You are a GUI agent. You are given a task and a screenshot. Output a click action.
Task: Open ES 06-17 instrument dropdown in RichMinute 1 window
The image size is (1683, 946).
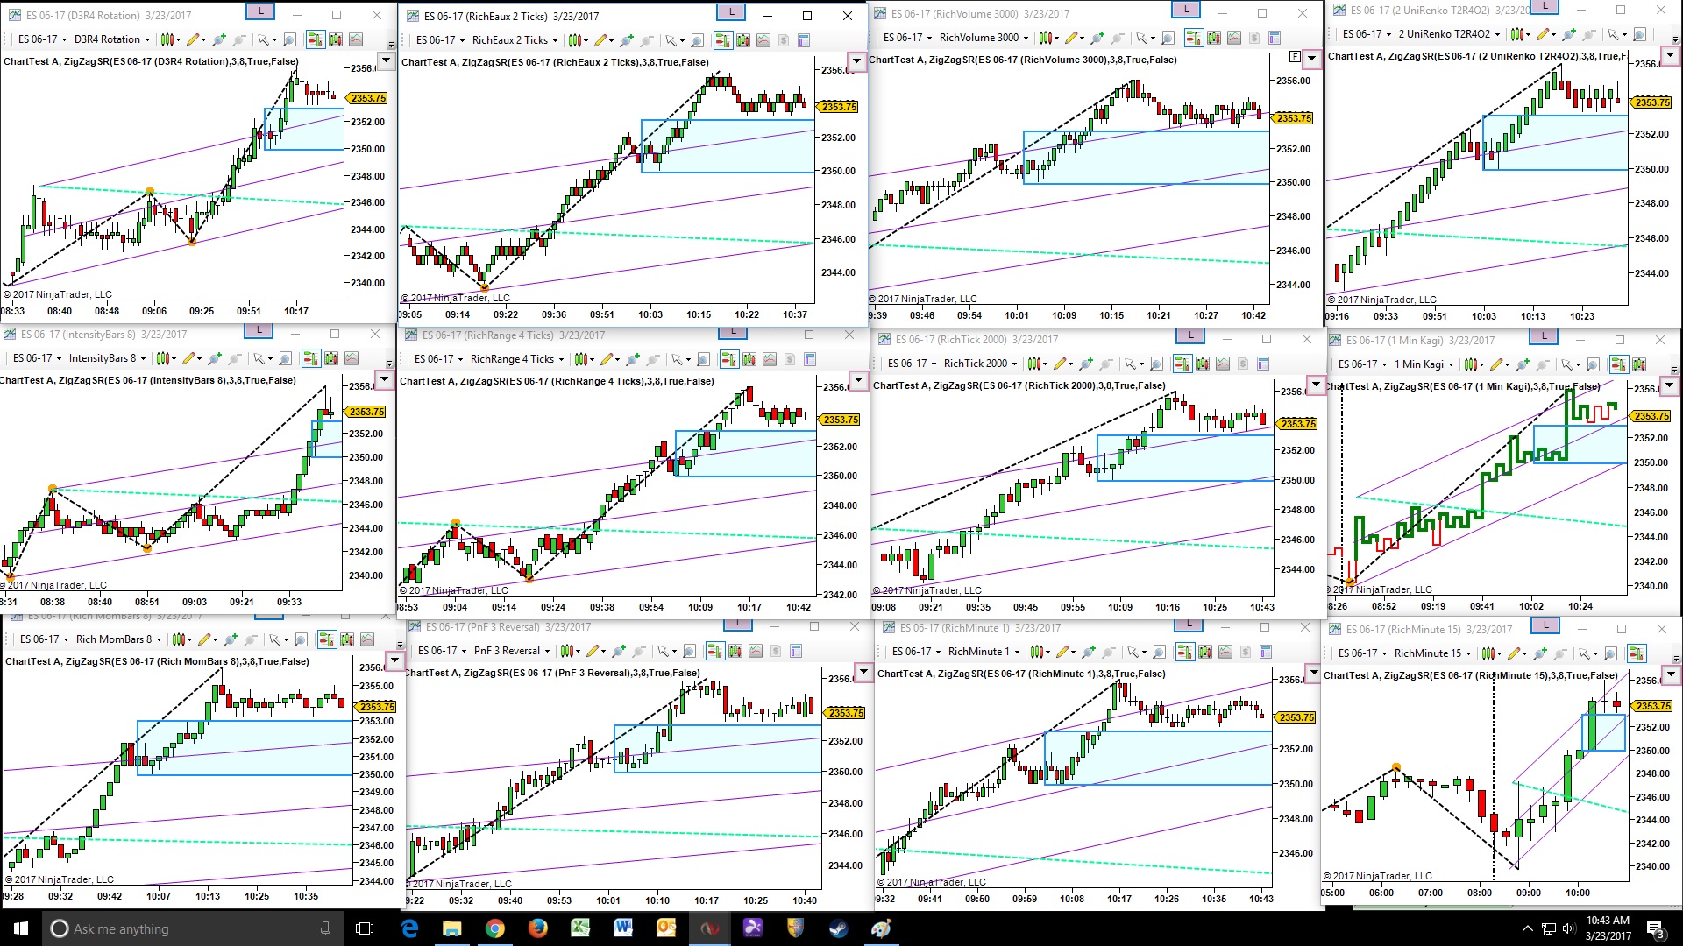coord(916,652)
